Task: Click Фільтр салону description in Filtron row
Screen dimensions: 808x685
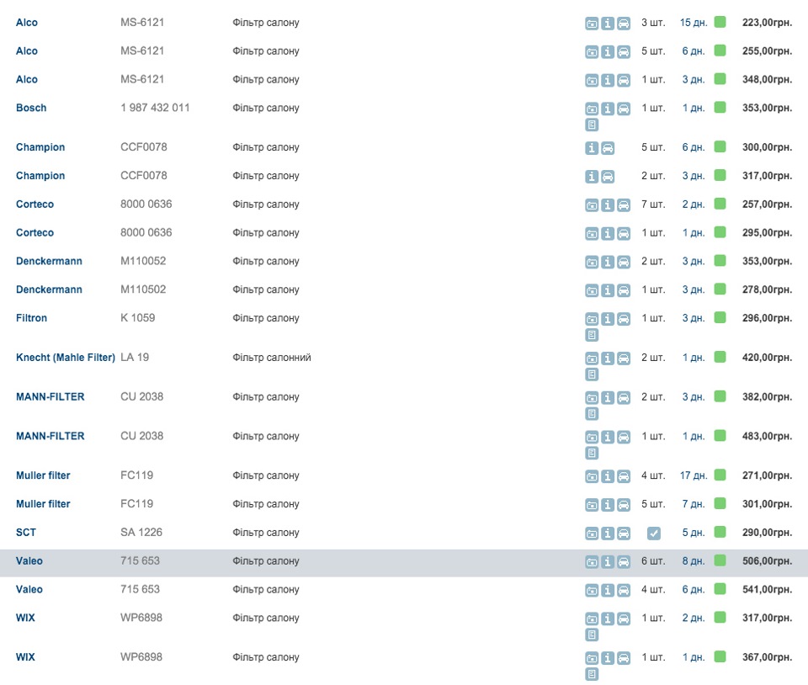Action: pos(266,318)
